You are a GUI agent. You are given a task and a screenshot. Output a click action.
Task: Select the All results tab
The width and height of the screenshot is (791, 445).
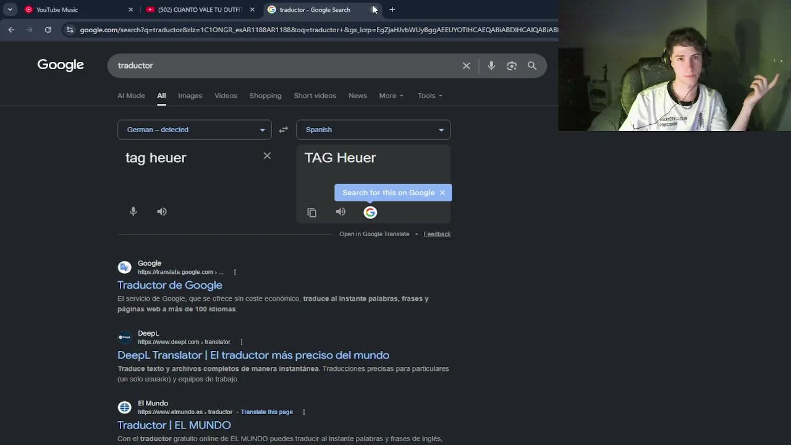[161, 96]
